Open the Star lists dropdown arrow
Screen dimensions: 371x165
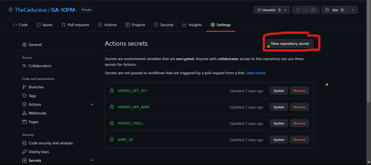[x=353, y=10]
